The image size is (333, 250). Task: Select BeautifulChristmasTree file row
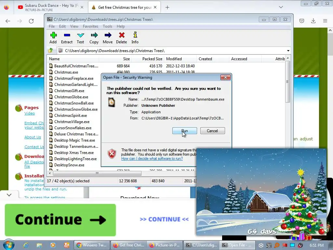click(x=73, y=66)
